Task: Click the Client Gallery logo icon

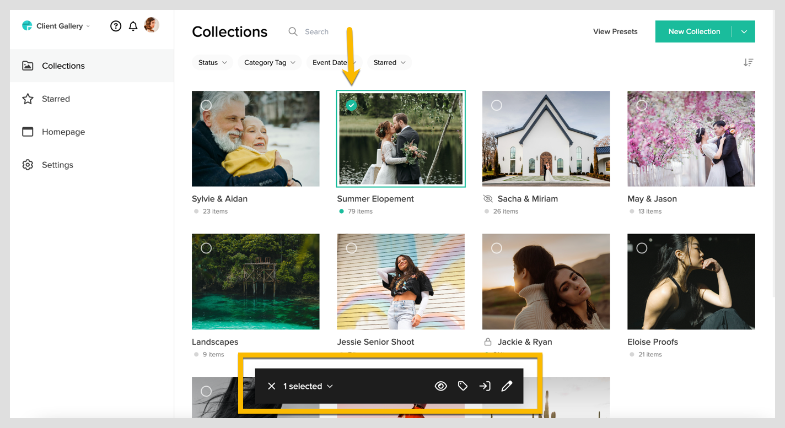Action: [x=27, y=26]
